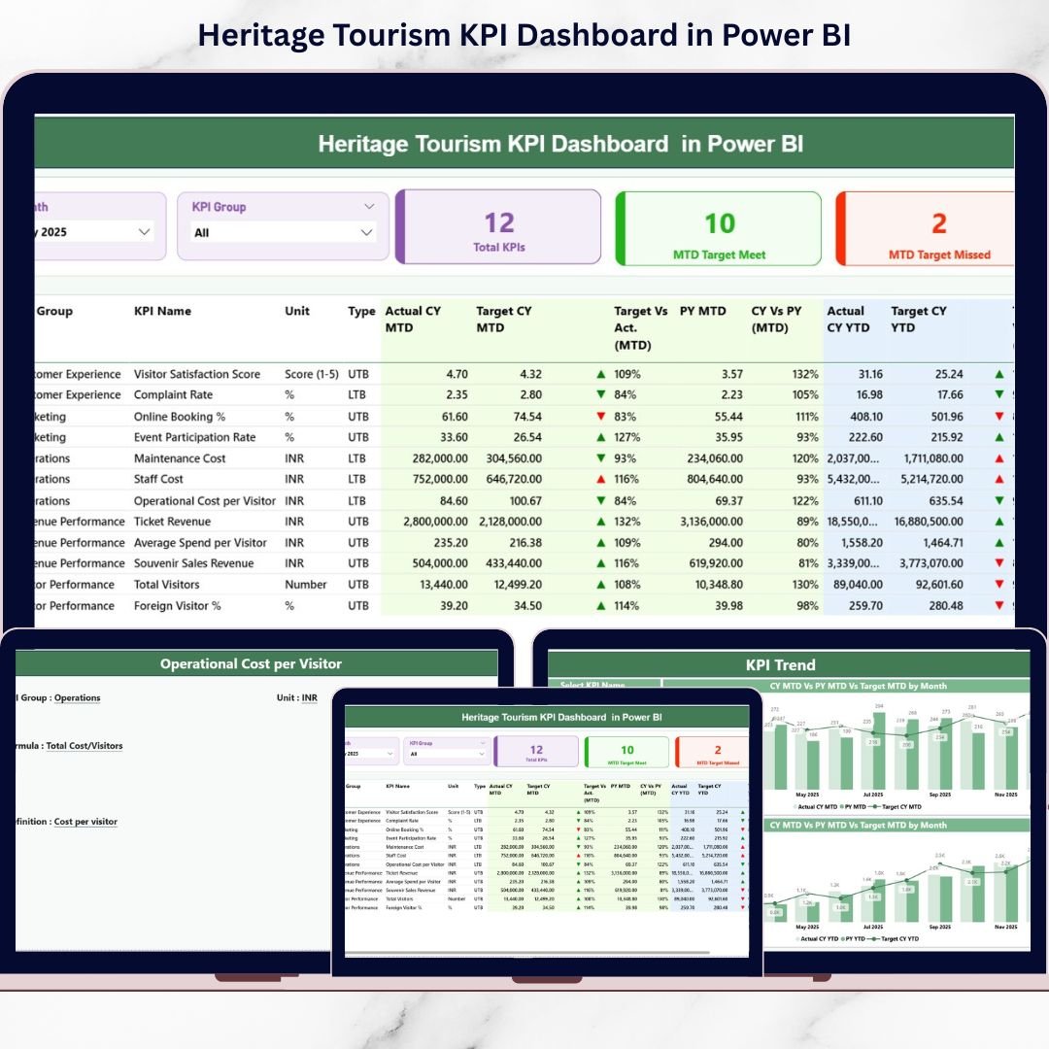Click green up arrow in Foreign Visitor % MTD row

coord(601,606)
